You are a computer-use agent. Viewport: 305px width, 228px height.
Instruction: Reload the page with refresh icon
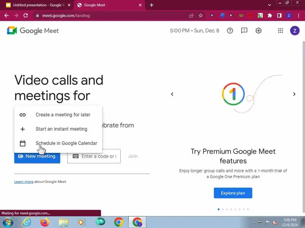26,15
